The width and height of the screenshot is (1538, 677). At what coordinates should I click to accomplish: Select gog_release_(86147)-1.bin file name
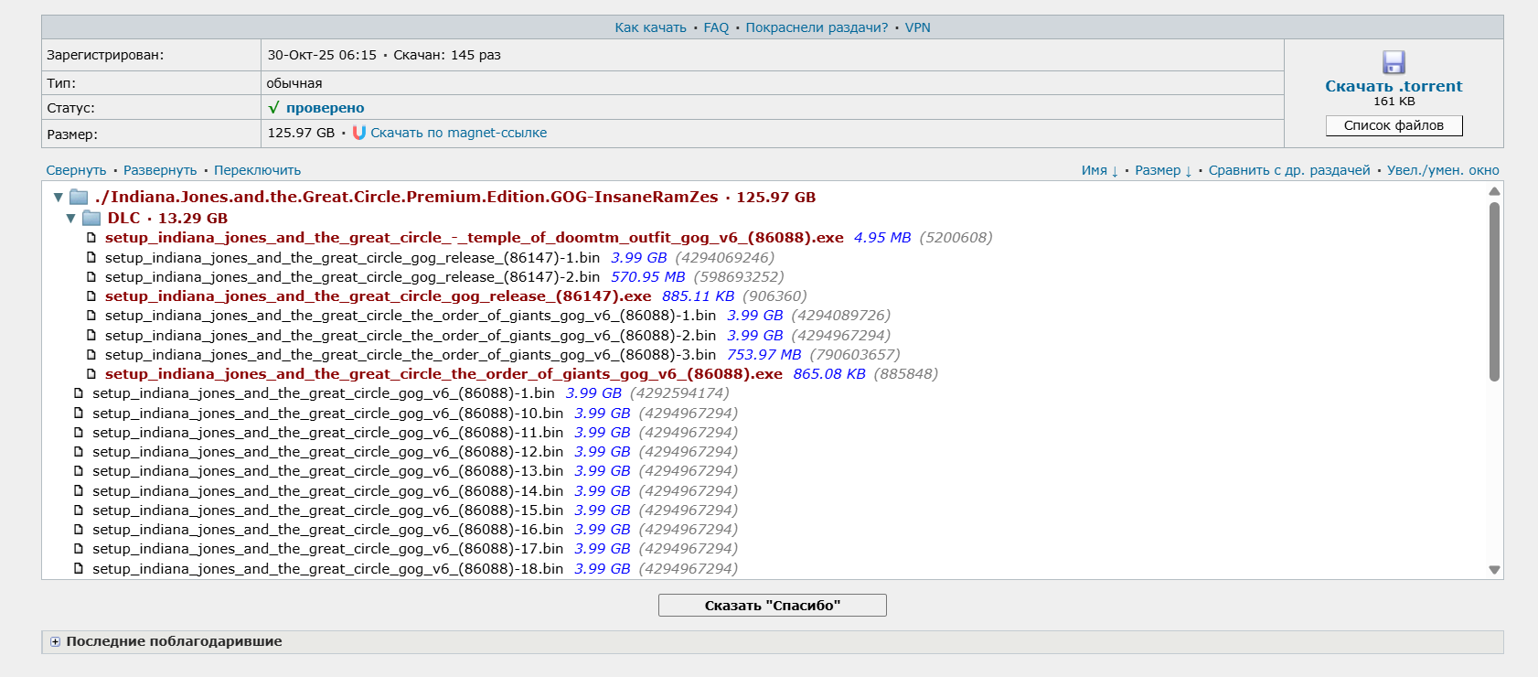tap(352, 258)
